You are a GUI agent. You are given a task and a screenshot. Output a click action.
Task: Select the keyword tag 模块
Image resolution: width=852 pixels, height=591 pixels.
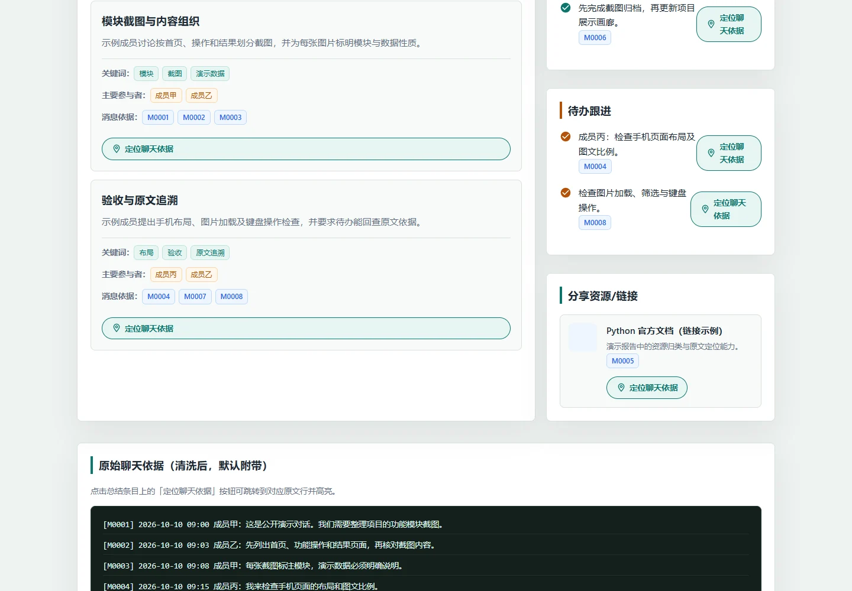click(146, 73)
